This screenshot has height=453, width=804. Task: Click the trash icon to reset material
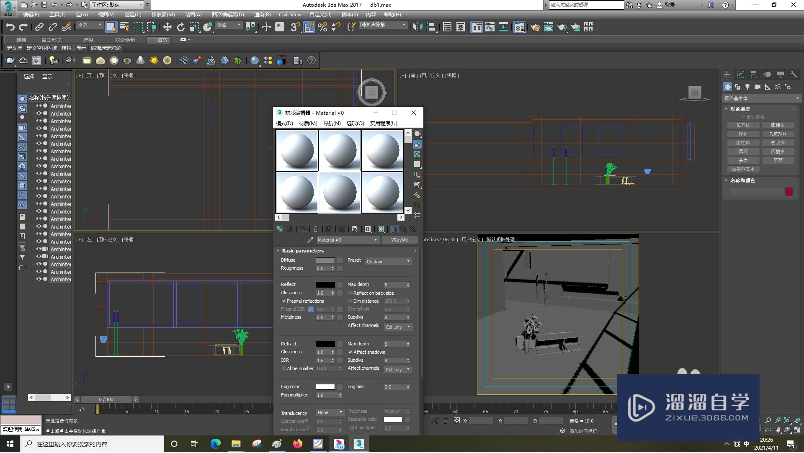pyautogui.click(x=315, y=229)
